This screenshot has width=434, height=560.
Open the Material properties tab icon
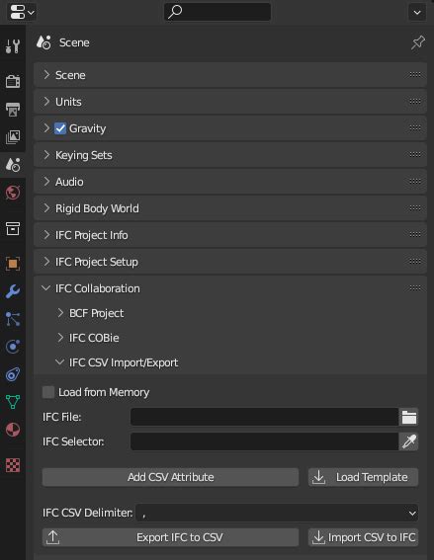pyautogui.click(x=13, y=430)
